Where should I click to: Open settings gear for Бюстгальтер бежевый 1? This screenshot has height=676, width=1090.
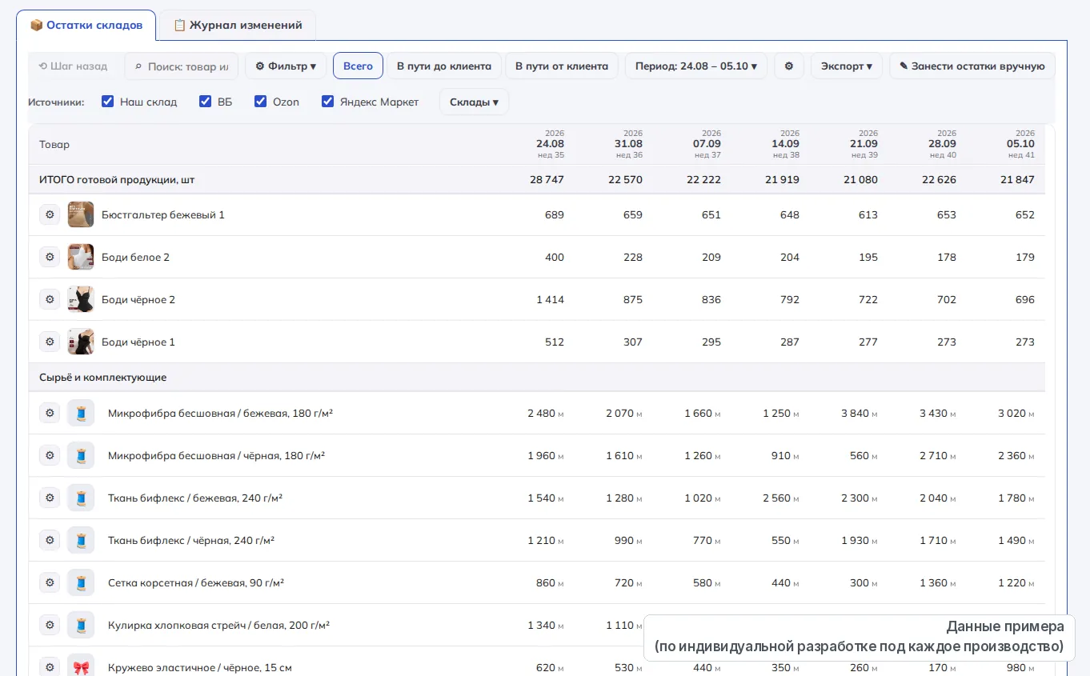[x=50, y=214]
